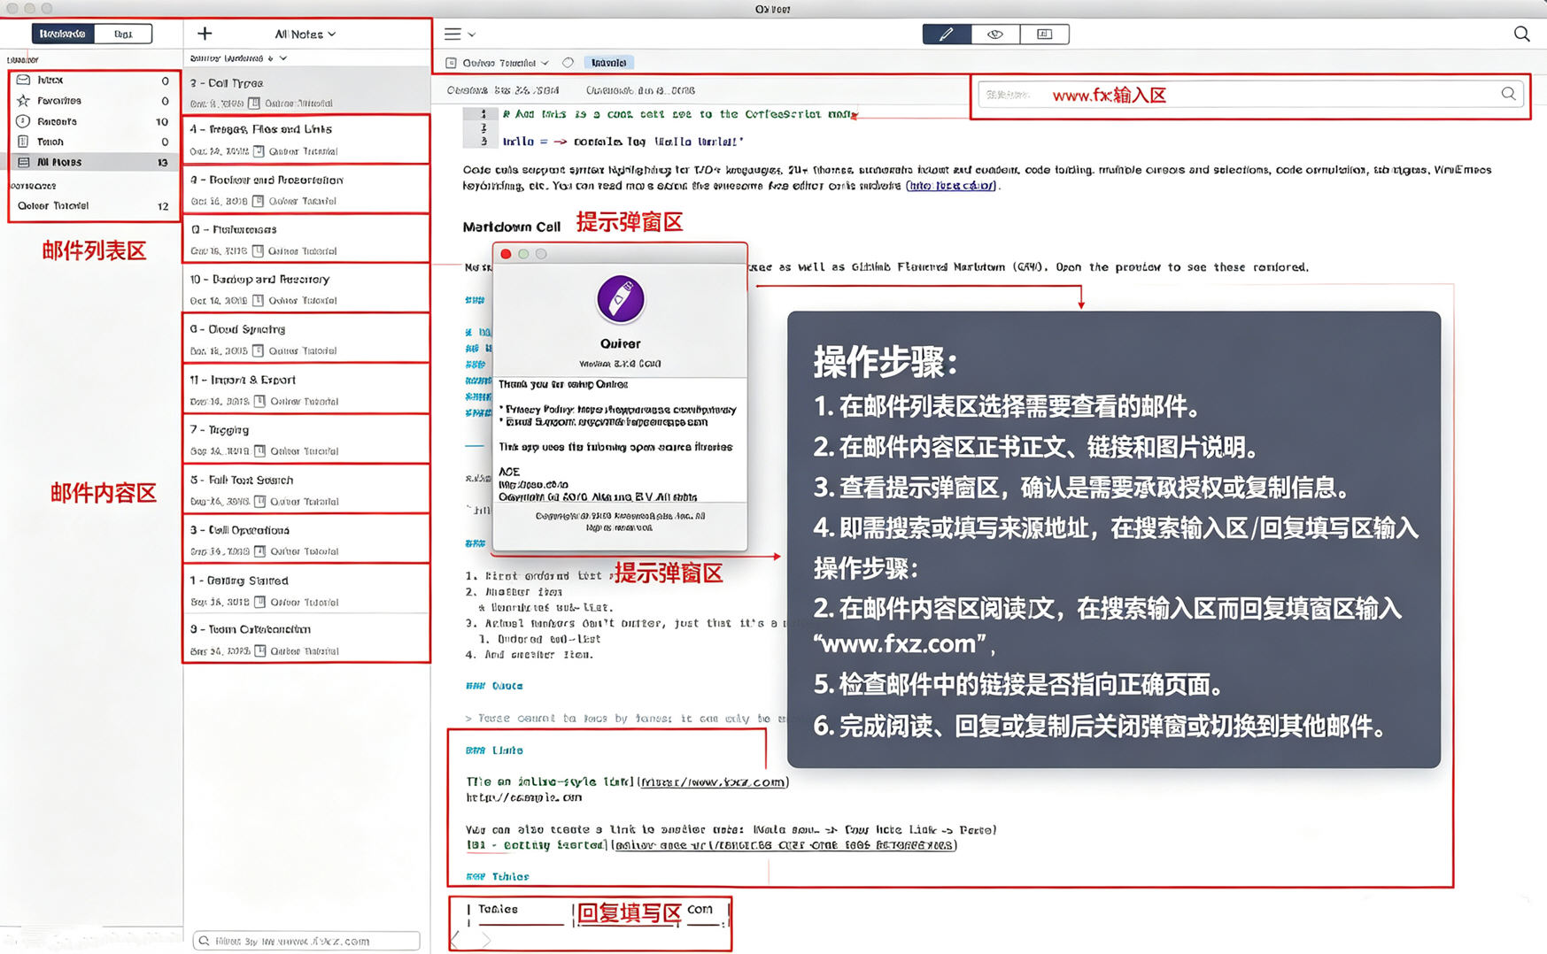This screenshot has width=1547, height=954.
Task: Open note 4 - Images, Files and Links
Action: click(306, 139)
